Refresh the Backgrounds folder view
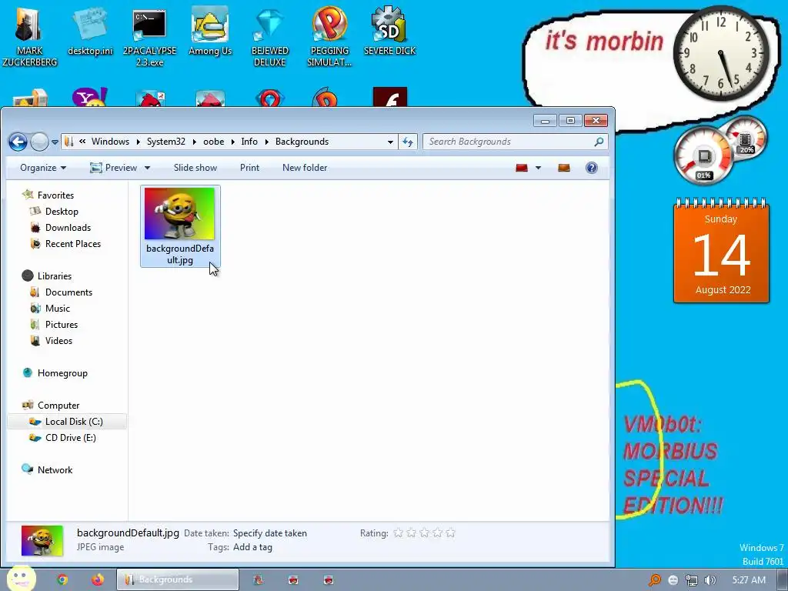The image size is (788, 591). pos(408,142)
